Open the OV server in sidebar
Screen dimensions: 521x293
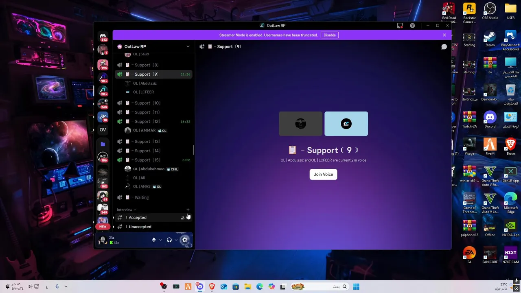click(103, 130)
